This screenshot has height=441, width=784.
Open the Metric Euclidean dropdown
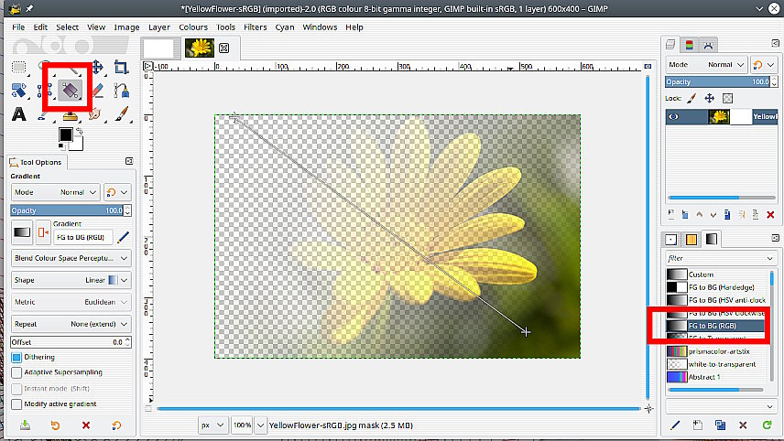click(x=70, y=302)
